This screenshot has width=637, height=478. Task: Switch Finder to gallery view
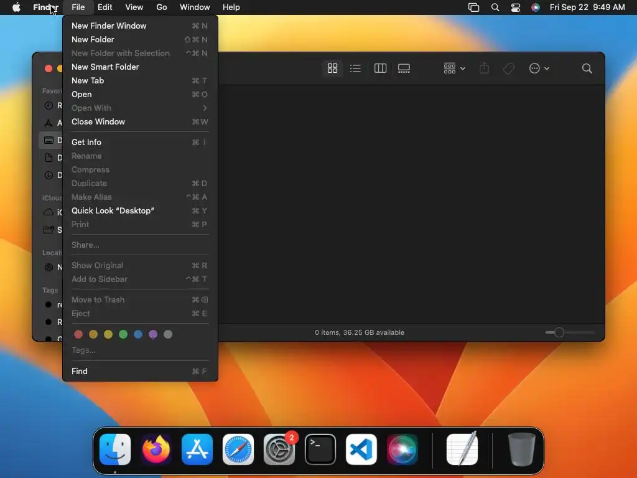404,68
